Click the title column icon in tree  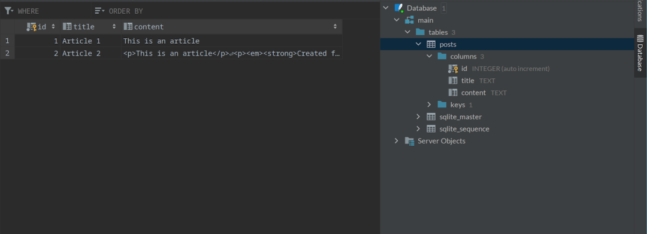click(453, 81)
